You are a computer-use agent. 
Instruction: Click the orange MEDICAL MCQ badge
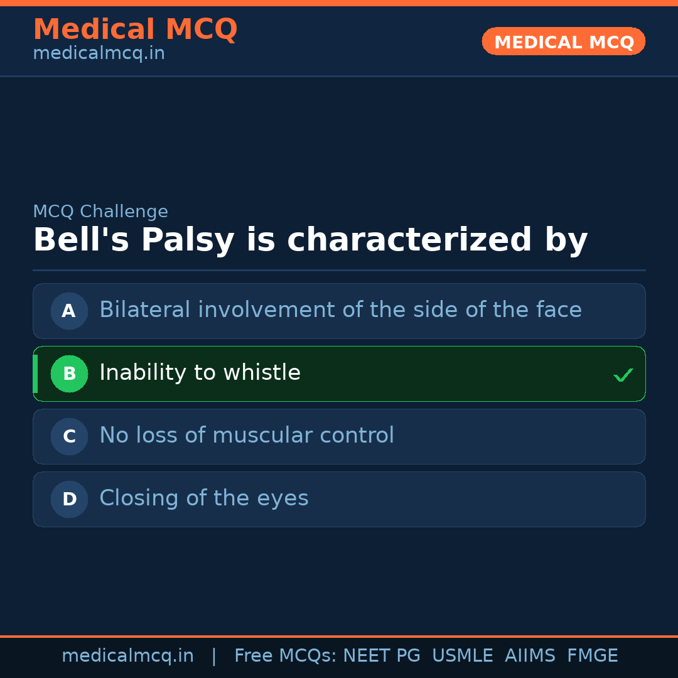click(x=563, y=41)
